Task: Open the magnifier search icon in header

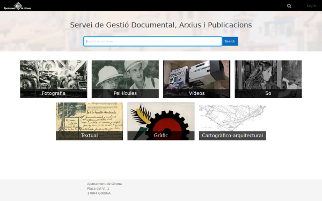Action: pos(289,6)
